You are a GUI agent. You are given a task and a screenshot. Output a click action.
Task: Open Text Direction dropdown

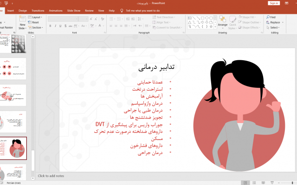click(164, 17)
